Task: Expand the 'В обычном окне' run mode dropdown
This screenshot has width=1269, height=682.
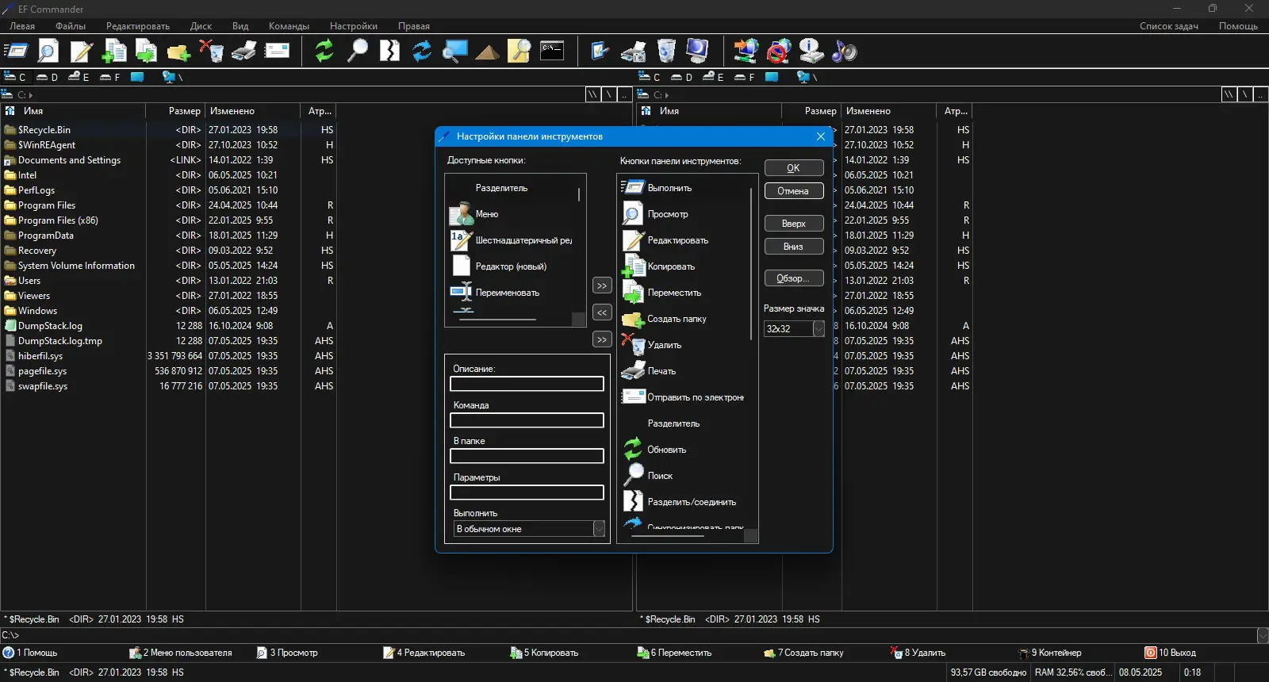Action: [x=599, y=529]
